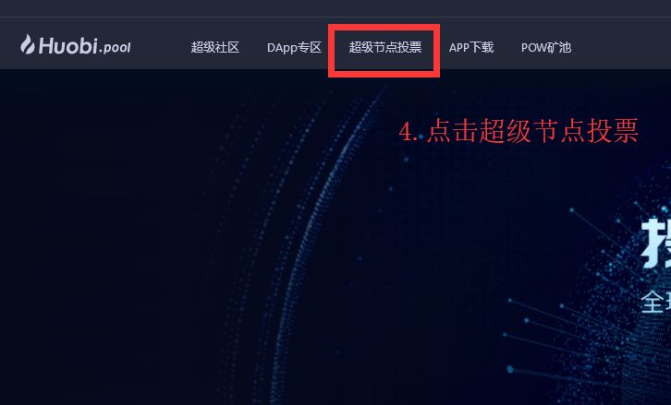
Task: Click the topmost bright node dot above the hero heading
Action: point(572,209)
